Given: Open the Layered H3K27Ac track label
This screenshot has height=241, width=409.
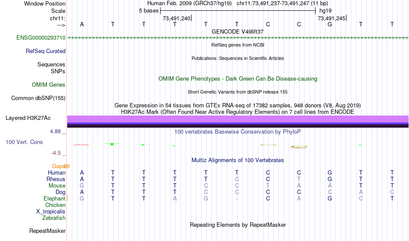Looking at the screenshot, I should click(x=28, y=118).
